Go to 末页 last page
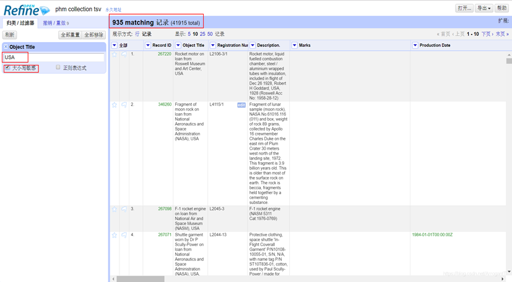Viewport: 512px width, 282px height. pyautogui.click(x=502, y=34)
